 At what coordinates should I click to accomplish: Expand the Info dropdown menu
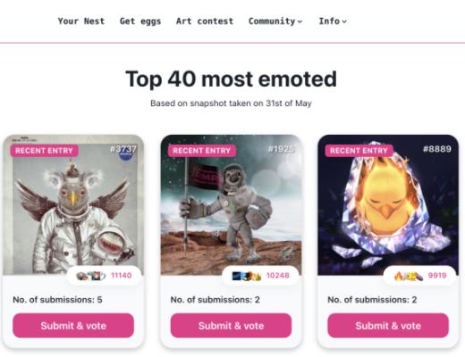click(x=333, y=21)
